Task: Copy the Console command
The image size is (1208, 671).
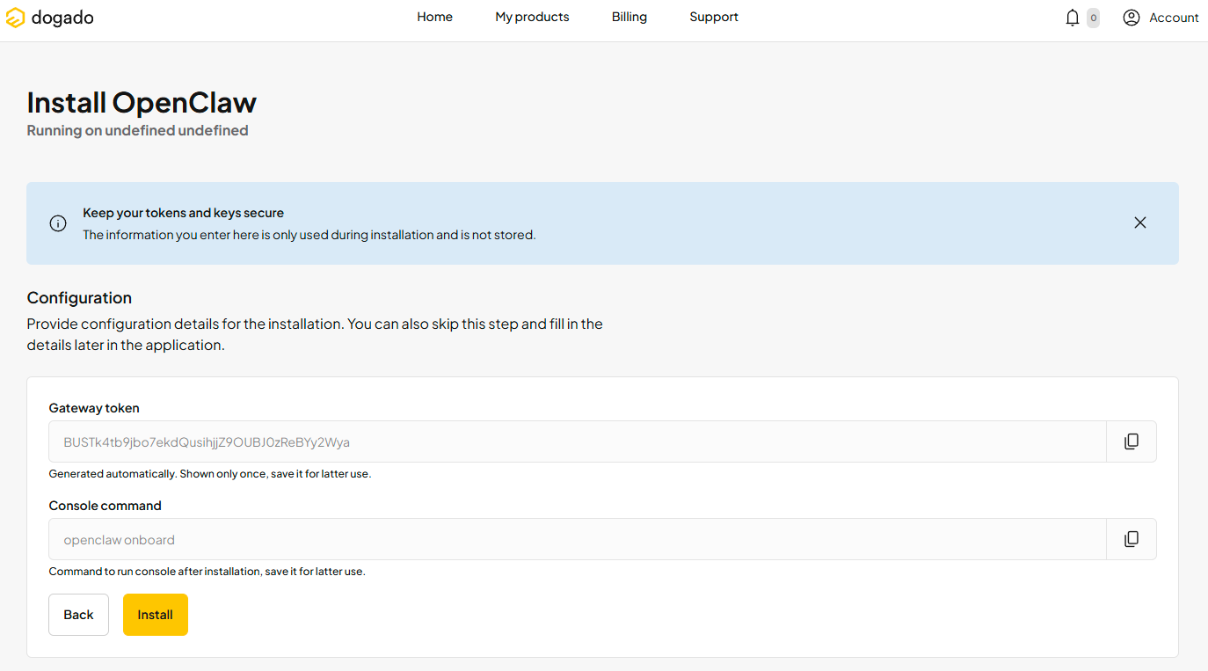Action: click(1132, 539)
